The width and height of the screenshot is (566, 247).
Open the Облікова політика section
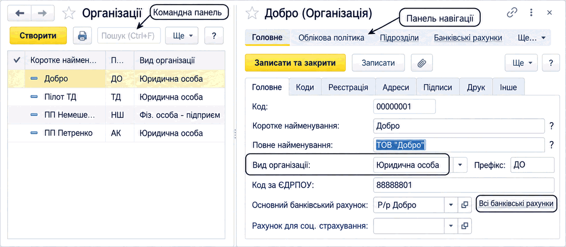pos(331,38)
